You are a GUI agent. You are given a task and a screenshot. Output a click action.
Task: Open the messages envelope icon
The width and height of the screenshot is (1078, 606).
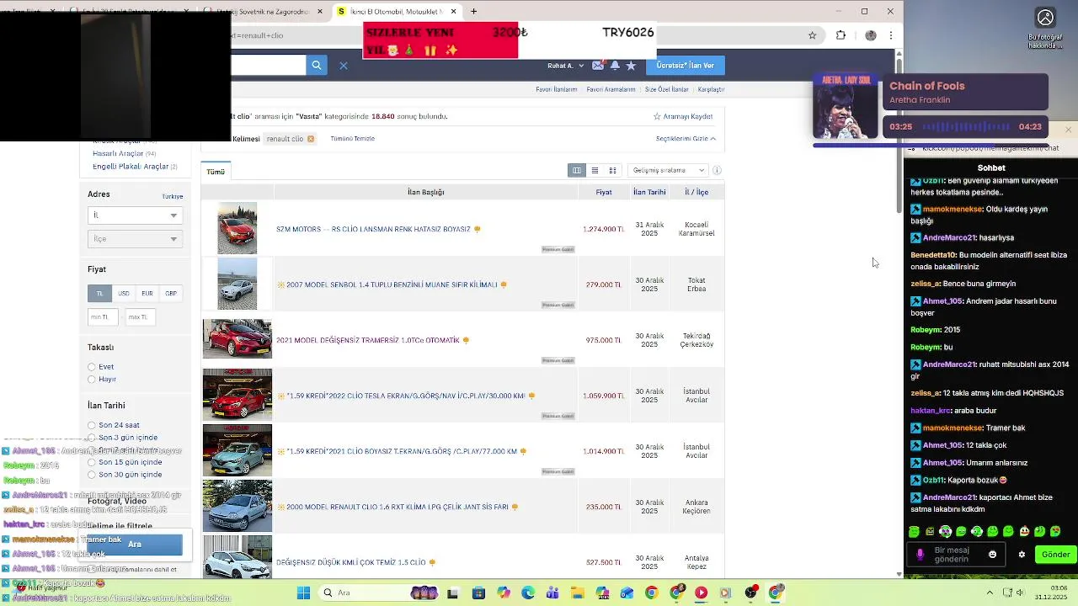coord(598,66)
